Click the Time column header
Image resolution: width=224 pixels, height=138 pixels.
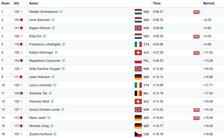(x=157, y=3)
